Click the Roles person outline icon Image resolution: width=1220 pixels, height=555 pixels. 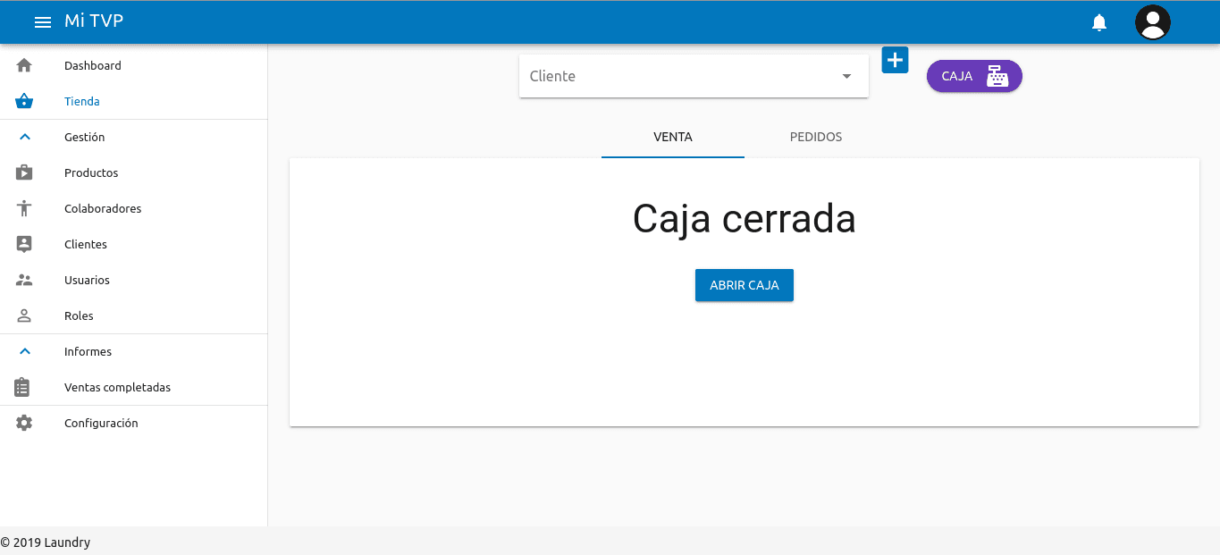[24, 315]
